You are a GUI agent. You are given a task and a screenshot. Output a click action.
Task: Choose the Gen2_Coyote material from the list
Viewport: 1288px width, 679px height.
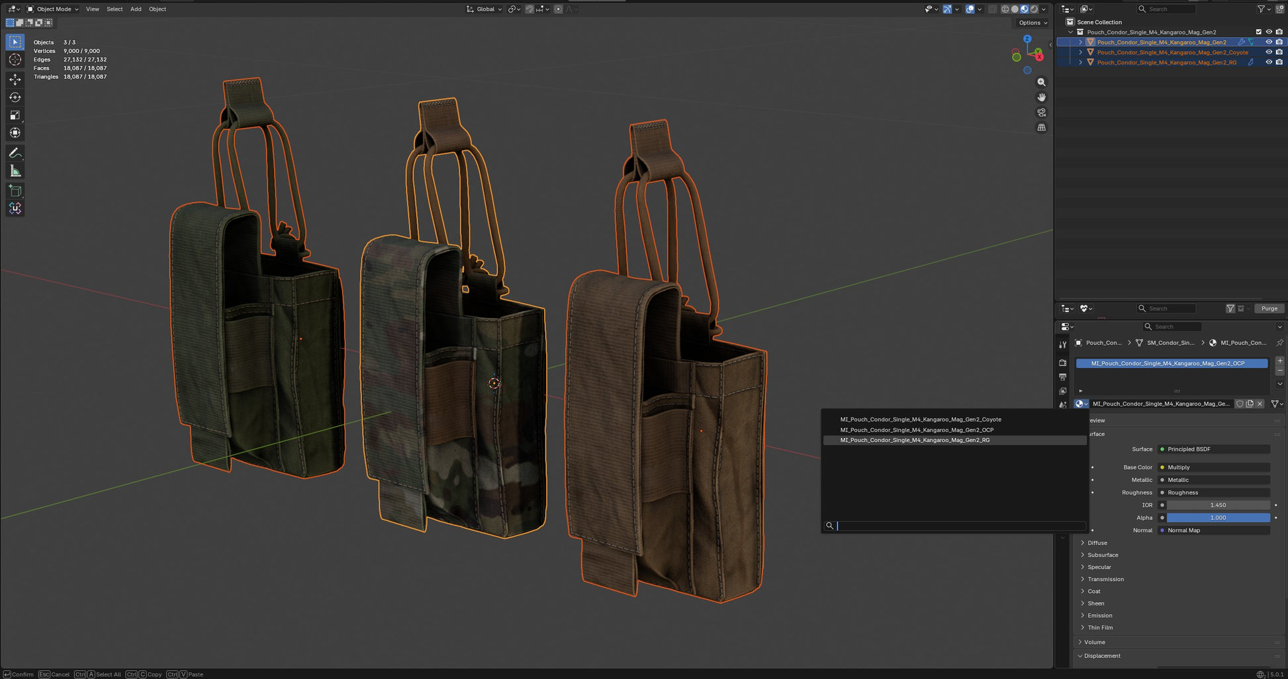(x=920, y=420)
